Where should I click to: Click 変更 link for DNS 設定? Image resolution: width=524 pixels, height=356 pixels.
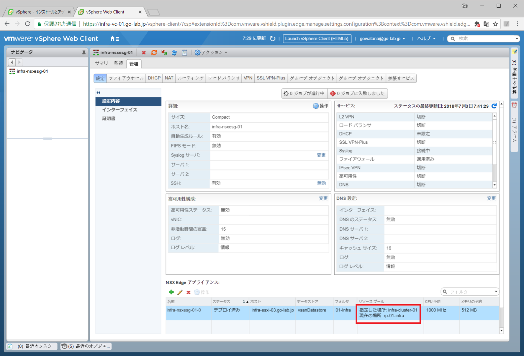tap(491, 198)
